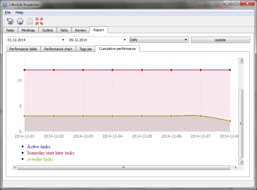Open the Tags pie sub-tab
Viewport: 257px width, 190px height.
click(86, 49)
